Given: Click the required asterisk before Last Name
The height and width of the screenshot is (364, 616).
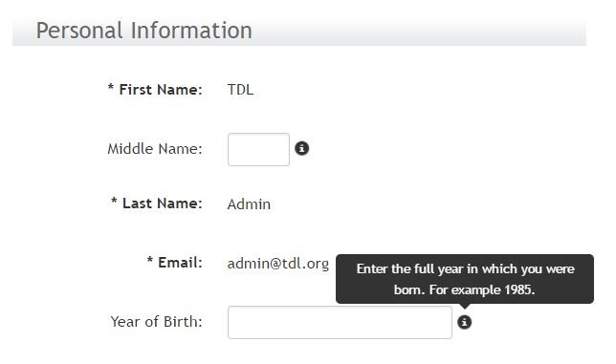Looking at the screenshot, I should click(x=114, y=201).
